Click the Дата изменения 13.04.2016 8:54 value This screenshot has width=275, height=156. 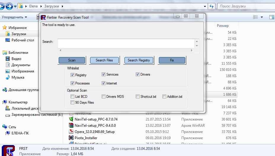pos(82,149)
